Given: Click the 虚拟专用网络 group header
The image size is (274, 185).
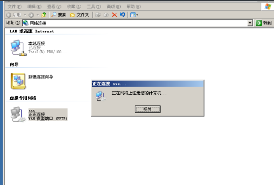Looking at the screenshot, I should pyautogui.click(x=23, y=98).
